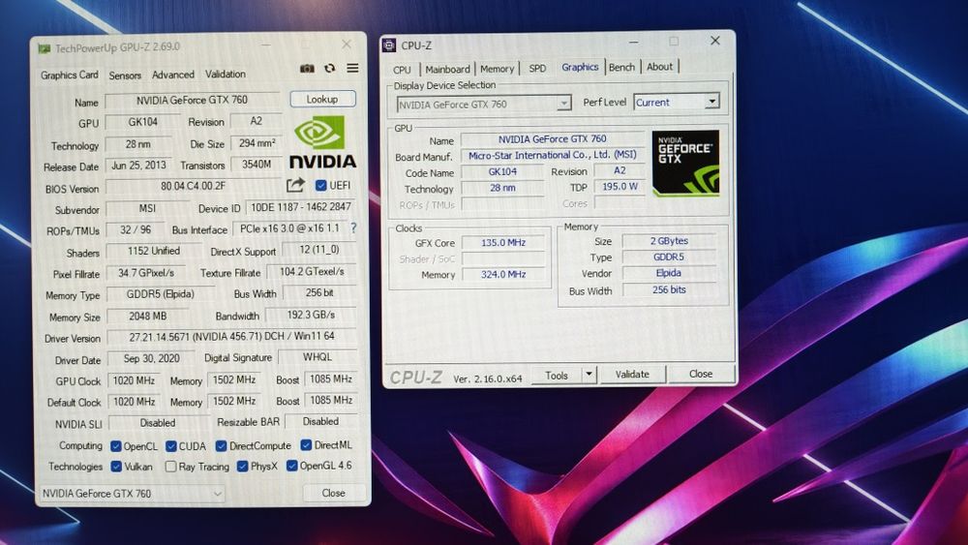Toggle the DirectML checkbox
The width and height of the screenshot is (968, 545).
(306, 444)
